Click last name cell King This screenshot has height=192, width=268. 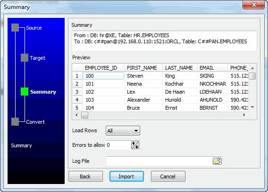pos(180,76)
